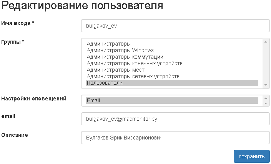This screenshot has width=271, height=164.
Task: Click the Группы field label
Action: coord(13,41)
